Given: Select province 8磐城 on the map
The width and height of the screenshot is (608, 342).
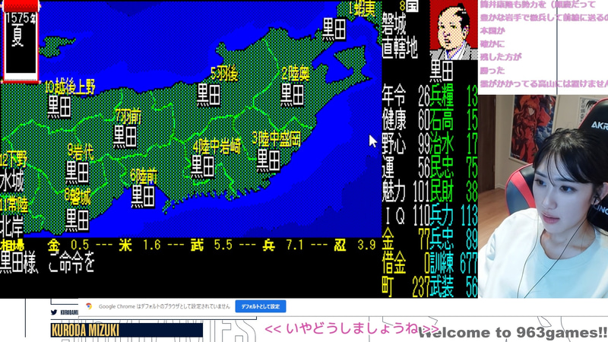Looking at the screenshot, I should [x=78, y=198].
